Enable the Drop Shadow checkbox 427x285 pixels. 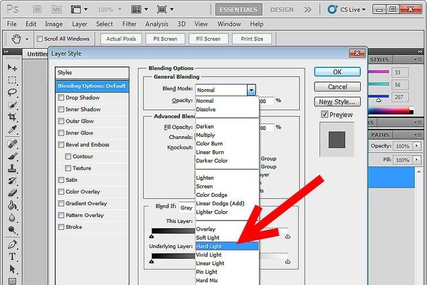click(61, 98)
